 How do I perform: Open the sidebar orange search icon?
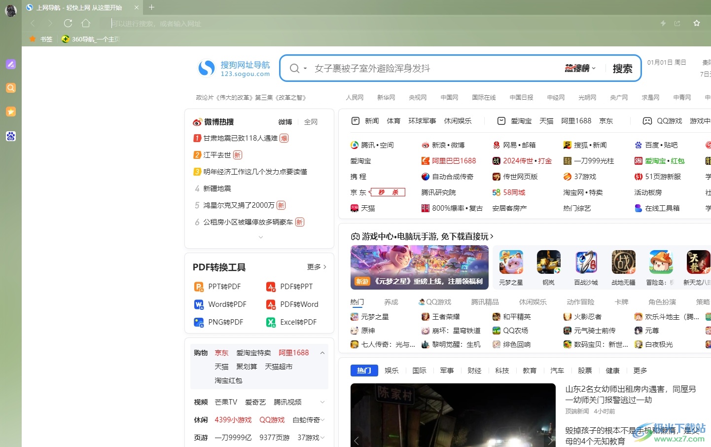[x=11, y=88]
